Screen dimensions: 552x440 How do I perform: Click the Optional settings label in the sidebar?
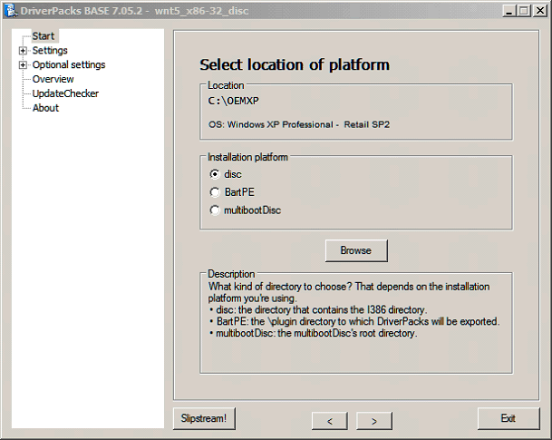[x=68, y=65]
